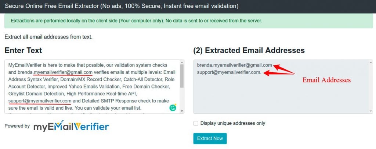Click the lower red arrow pointing at support email

click(x=279, y=73)
